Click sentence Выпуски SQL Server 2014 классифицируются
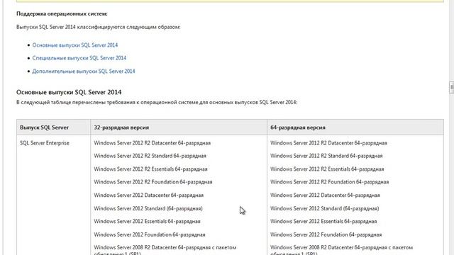This screenshot has height=255, width=454. click(99, 27)
